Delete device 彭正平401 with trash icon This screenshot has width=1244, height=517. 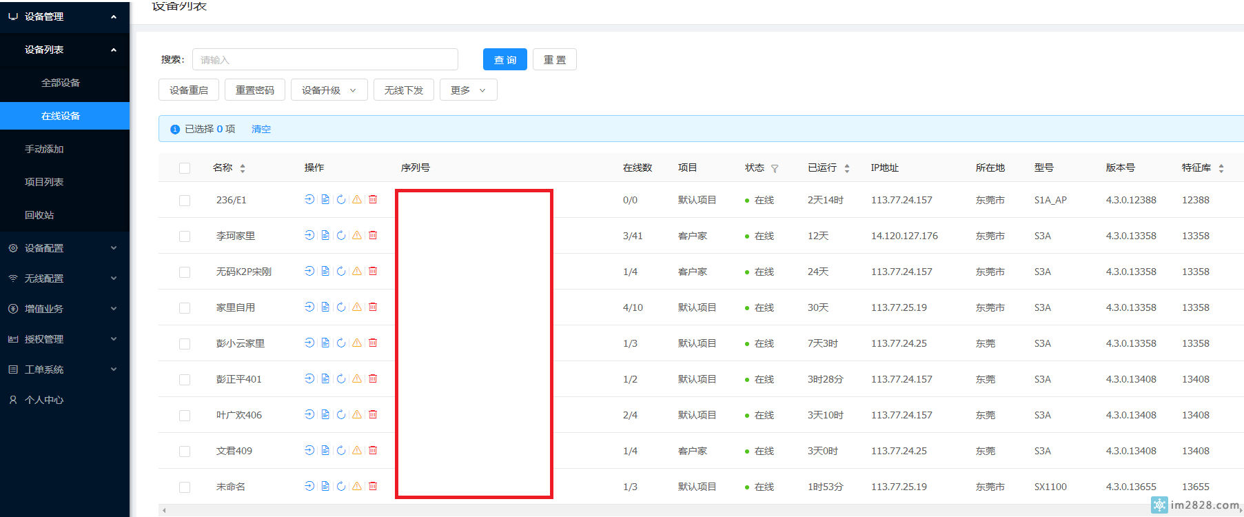pos(373,378)
